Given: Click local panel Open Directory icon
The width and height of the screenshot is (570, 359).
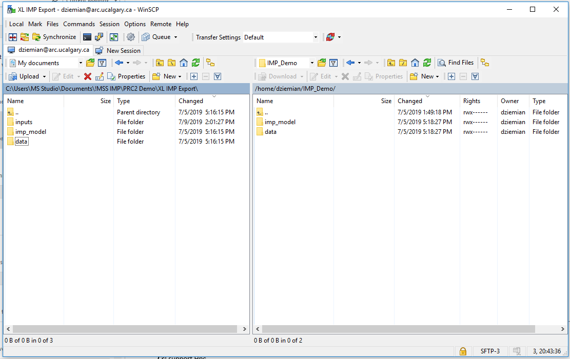Looking at the screenshot, I should 90,63.
